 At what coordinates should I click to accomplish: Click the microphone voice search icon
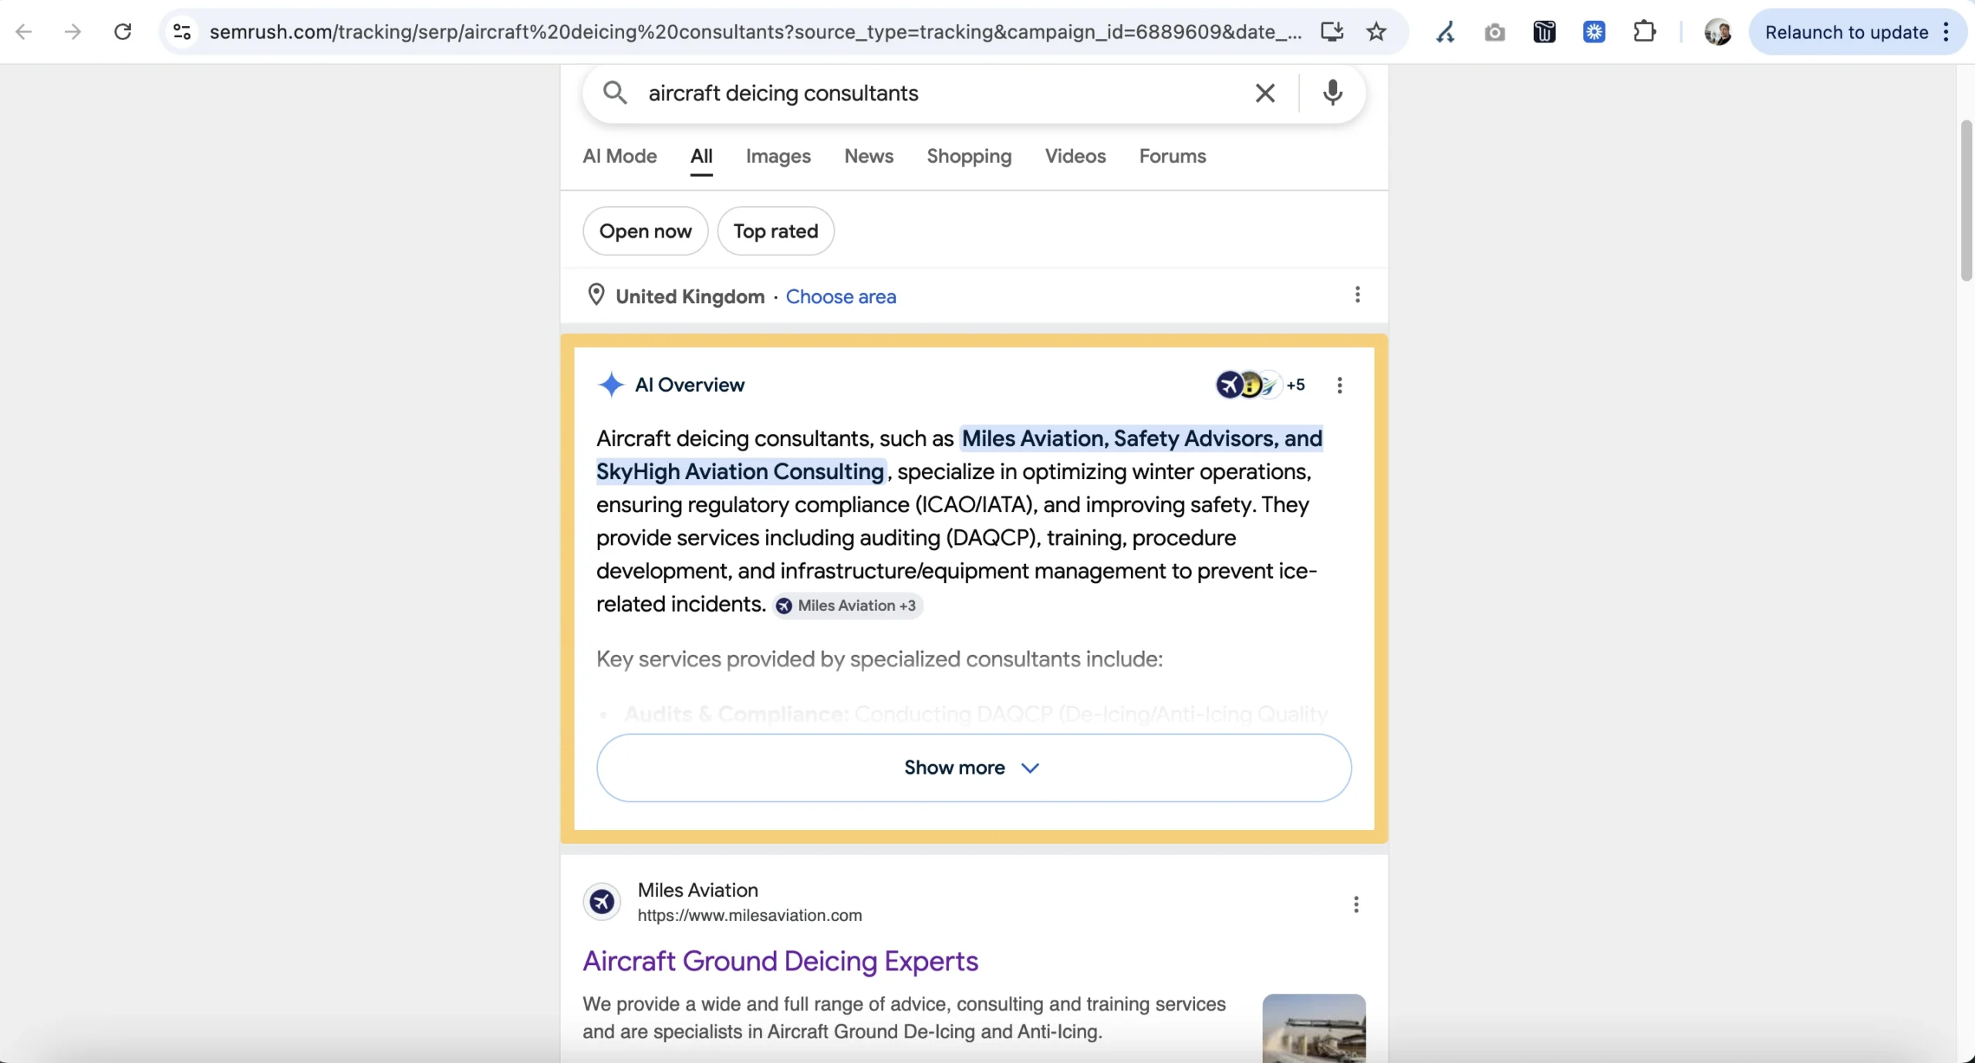tap(1332, 93)
